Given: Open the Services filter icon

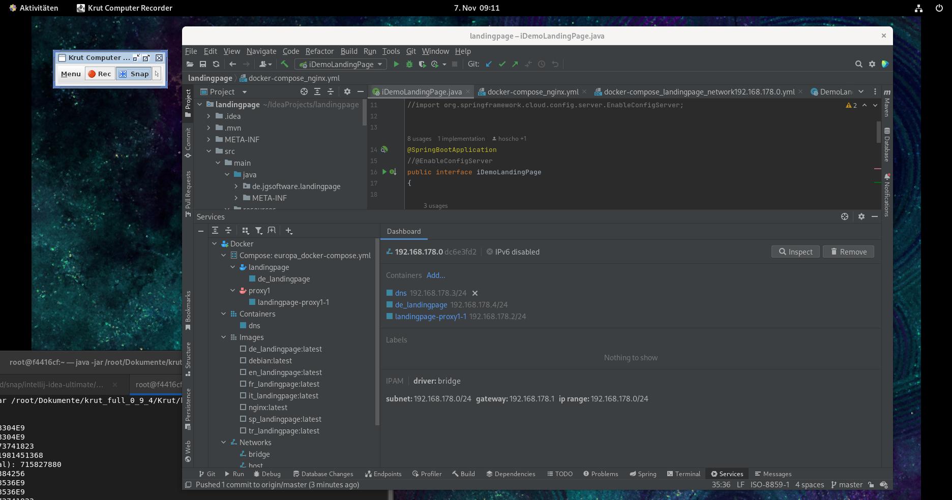Looking at the screenshot, I should [258, 231].
